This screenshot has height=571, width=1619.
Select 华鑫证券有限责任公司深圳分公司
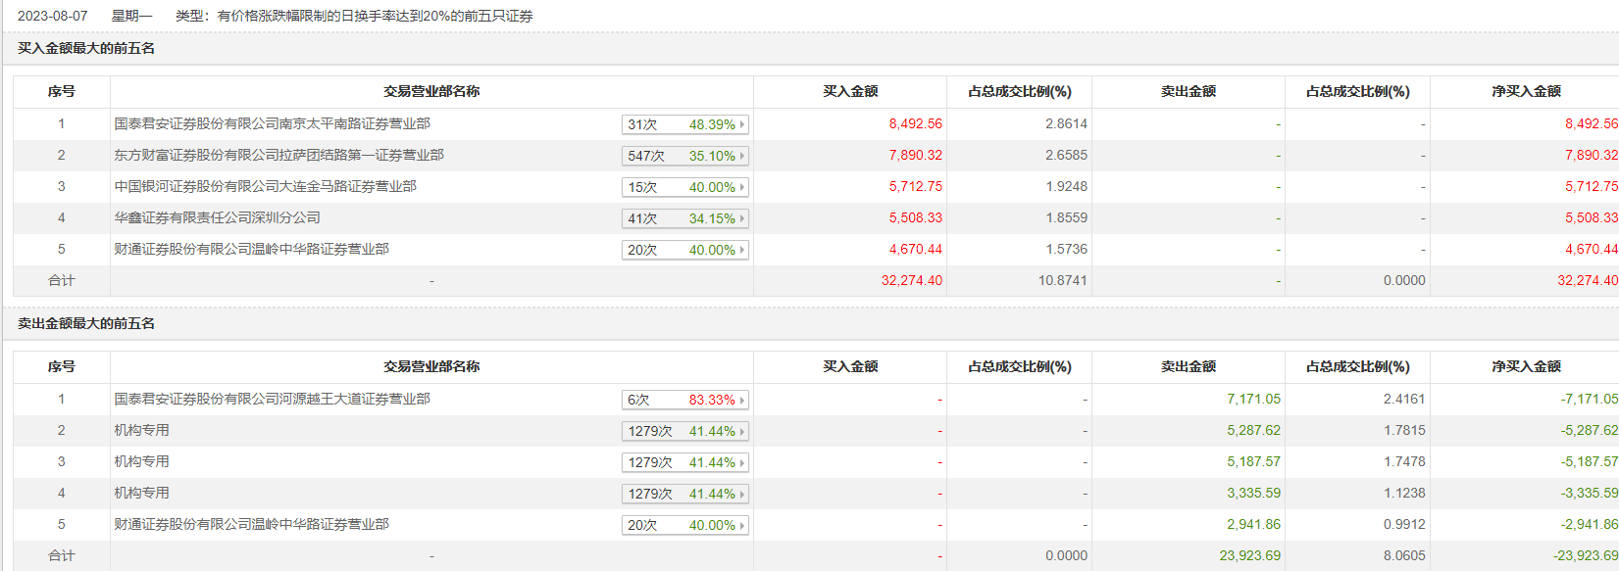coord(217,217)
